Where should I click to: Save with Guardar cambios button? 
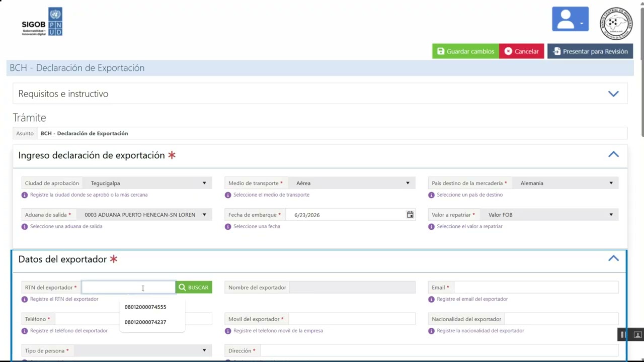(465, 51)
